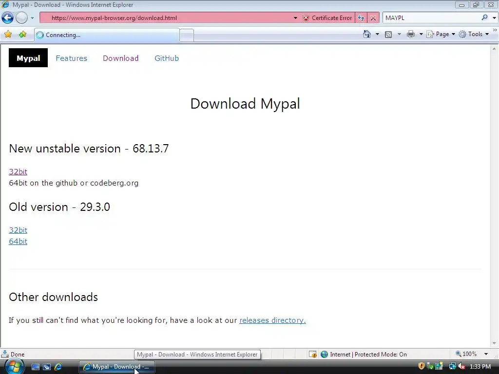The width and height of the screenshot is (499, 374).
Task: Click the Home page icon
Action: coord(367,34)
